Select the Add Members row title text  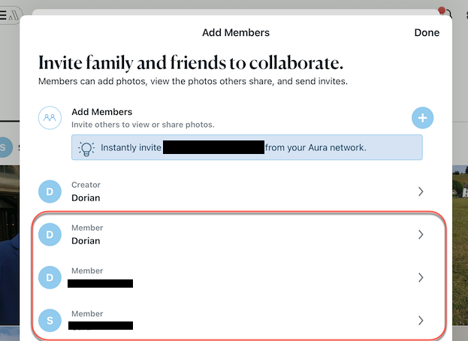click(101, 112)
